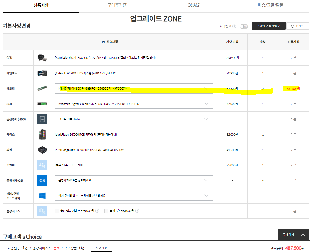
Task: Click the ASRock motherboard thumbnail icon
Action: 42,73
